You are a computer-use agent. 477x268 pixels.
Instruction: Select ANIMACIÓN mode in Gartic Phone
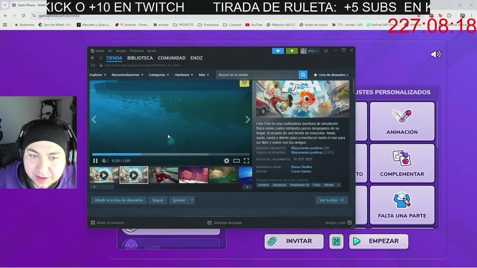pyautogui.click(x=402, y=121)
